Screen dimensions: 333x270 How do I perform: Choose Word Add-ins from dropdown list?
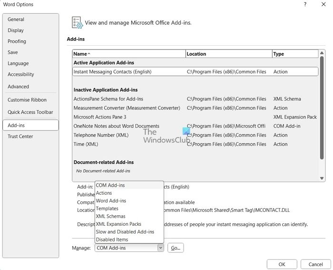click(111, 201)
